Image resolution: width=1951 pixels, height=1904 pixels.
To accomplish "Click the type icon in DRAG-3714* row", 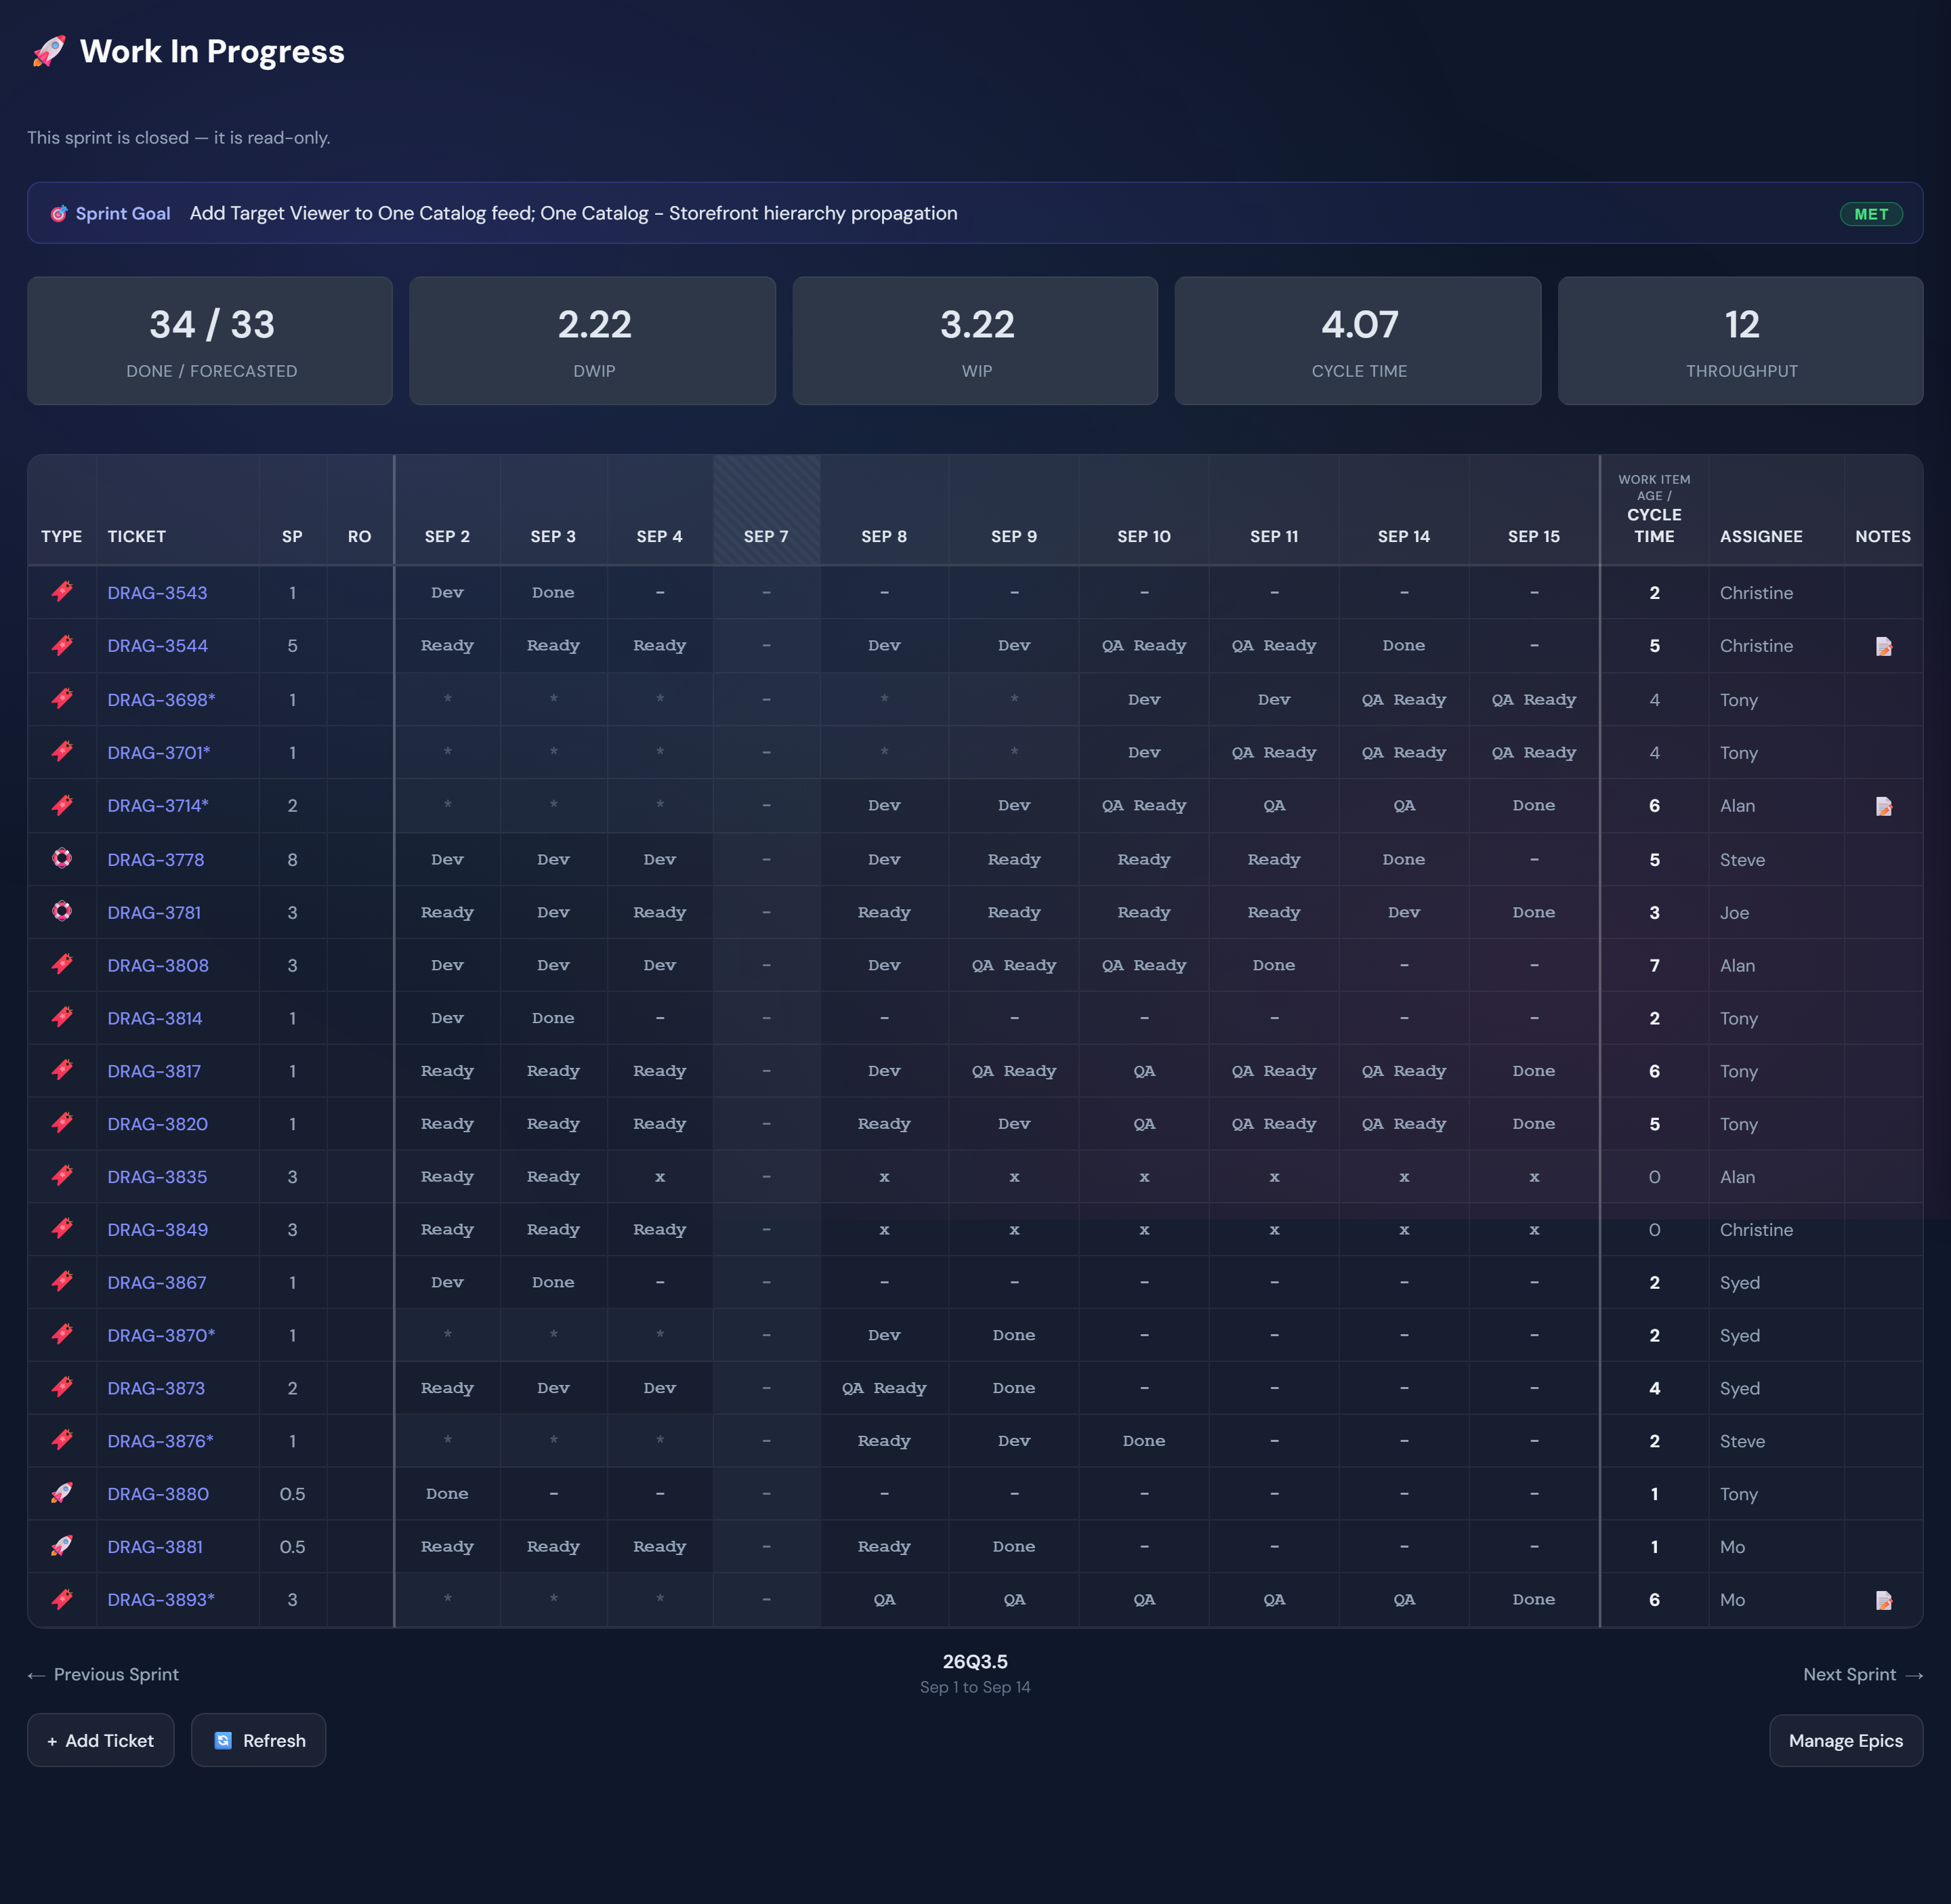I will point(62,805).
